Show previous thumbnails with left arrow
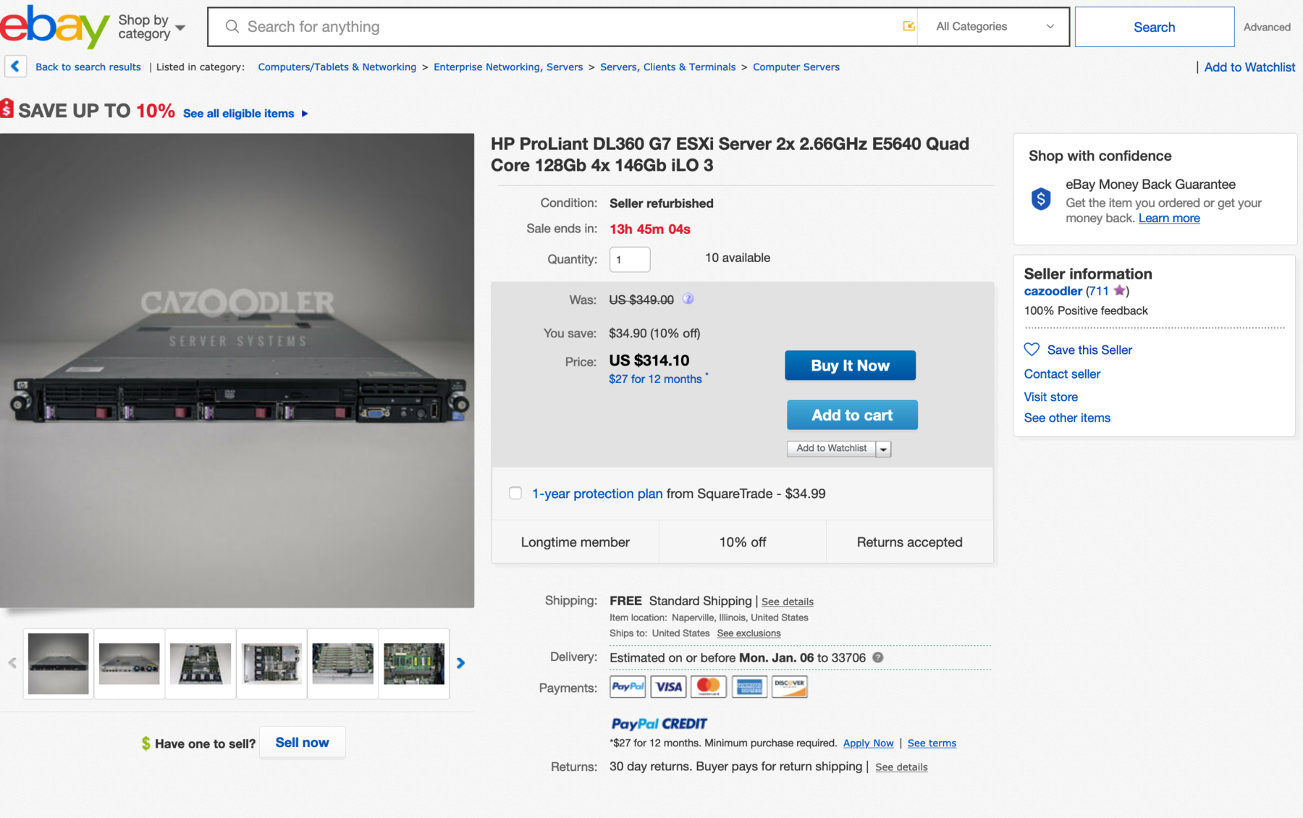 click(x=12, y=663)
